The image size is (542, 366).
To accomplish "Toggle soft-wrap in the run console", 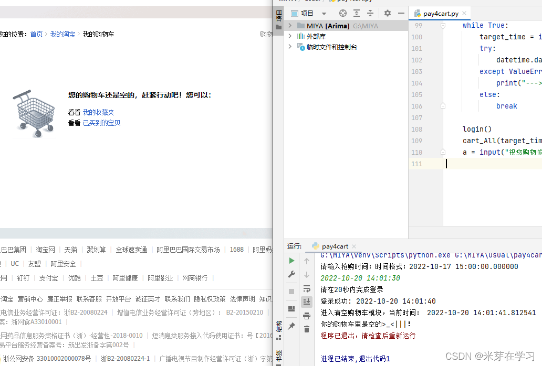I will click(307, 288).
